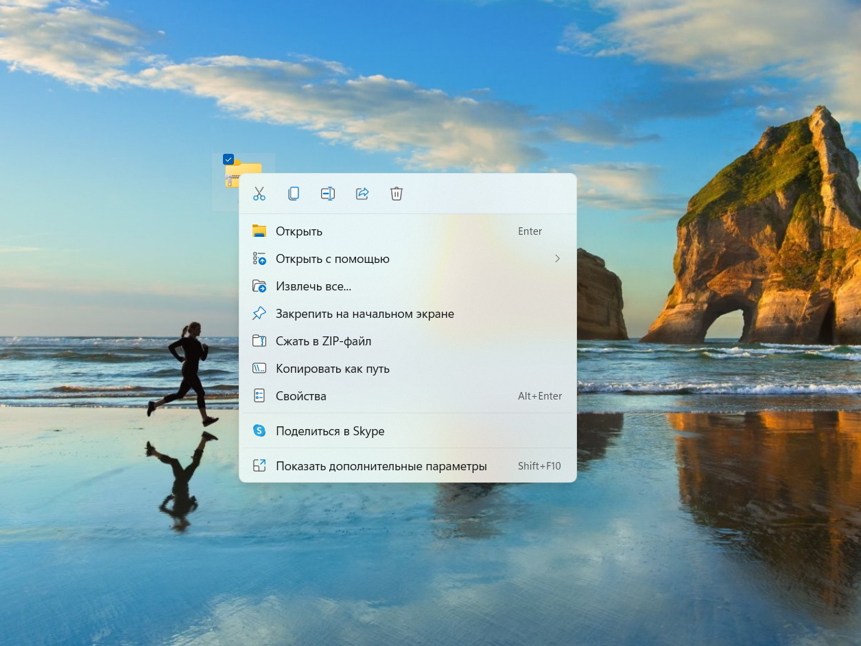Click the pin icon beside Закрепить
This screenshot has width=861, height=646.
259,314
